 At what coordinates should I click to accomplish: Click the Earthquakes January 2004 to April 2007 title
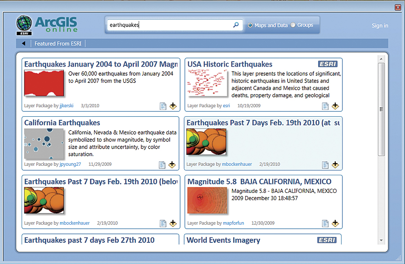(x=101, y=64)
